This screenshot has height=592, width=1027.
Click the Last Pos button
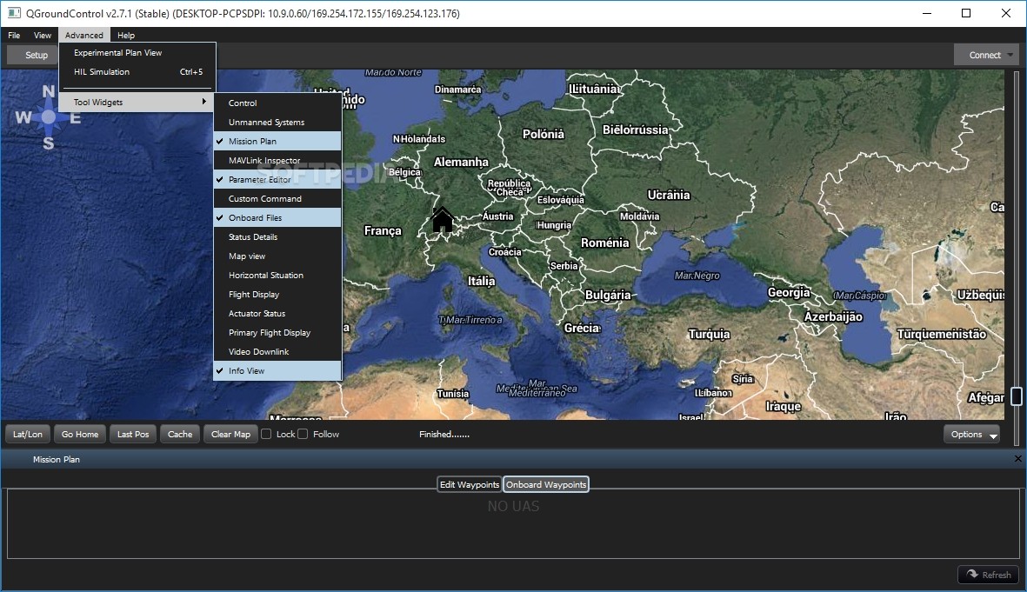click(x=133, y=434)
